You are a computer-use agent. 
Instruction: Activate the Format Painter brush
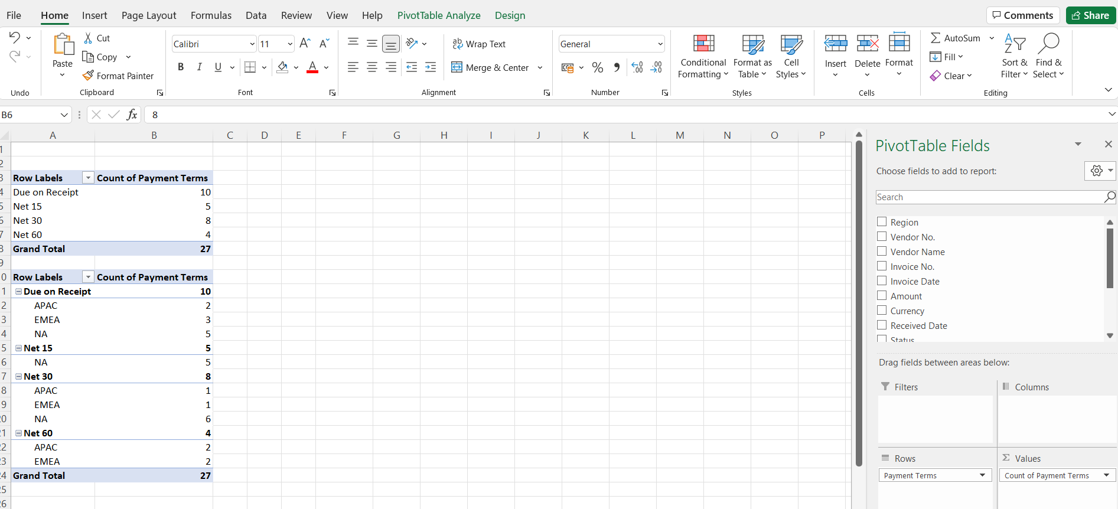click(88, 76)
